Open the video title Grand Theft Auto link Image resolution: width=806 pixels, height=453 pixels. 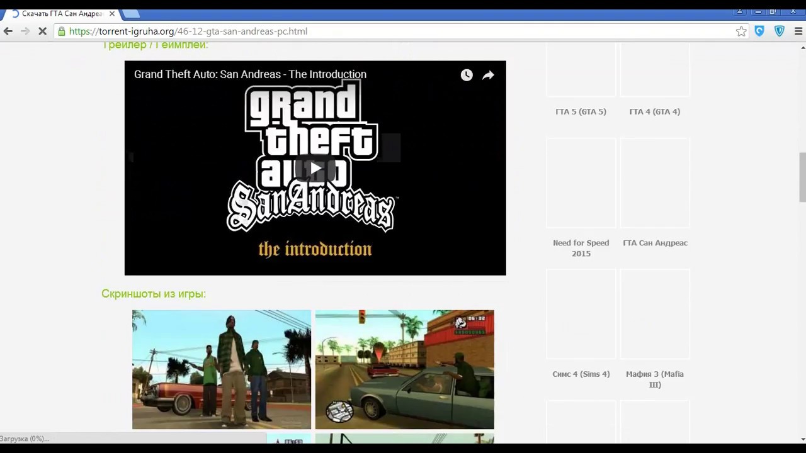coord(250,74)
